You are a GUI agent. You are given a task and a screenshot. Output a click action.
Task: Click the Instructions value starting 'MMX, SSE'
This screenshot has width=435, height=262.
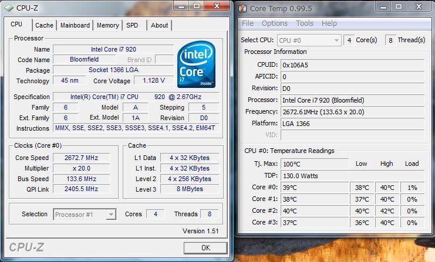[136, 128]
